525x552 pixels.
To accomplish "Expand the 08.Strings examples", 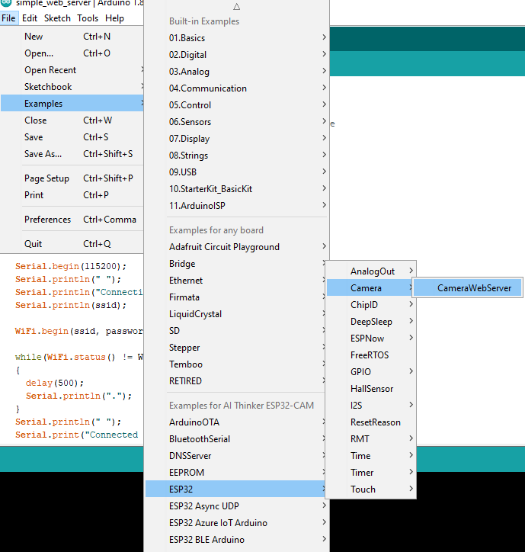I will 236,156.
